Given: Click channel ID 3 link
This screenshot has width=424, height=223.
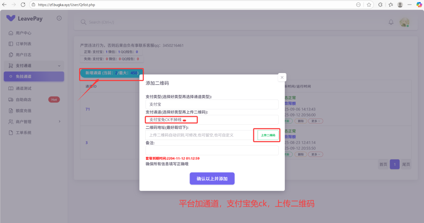Looking at the screenshot, I should tap(87, 142).
